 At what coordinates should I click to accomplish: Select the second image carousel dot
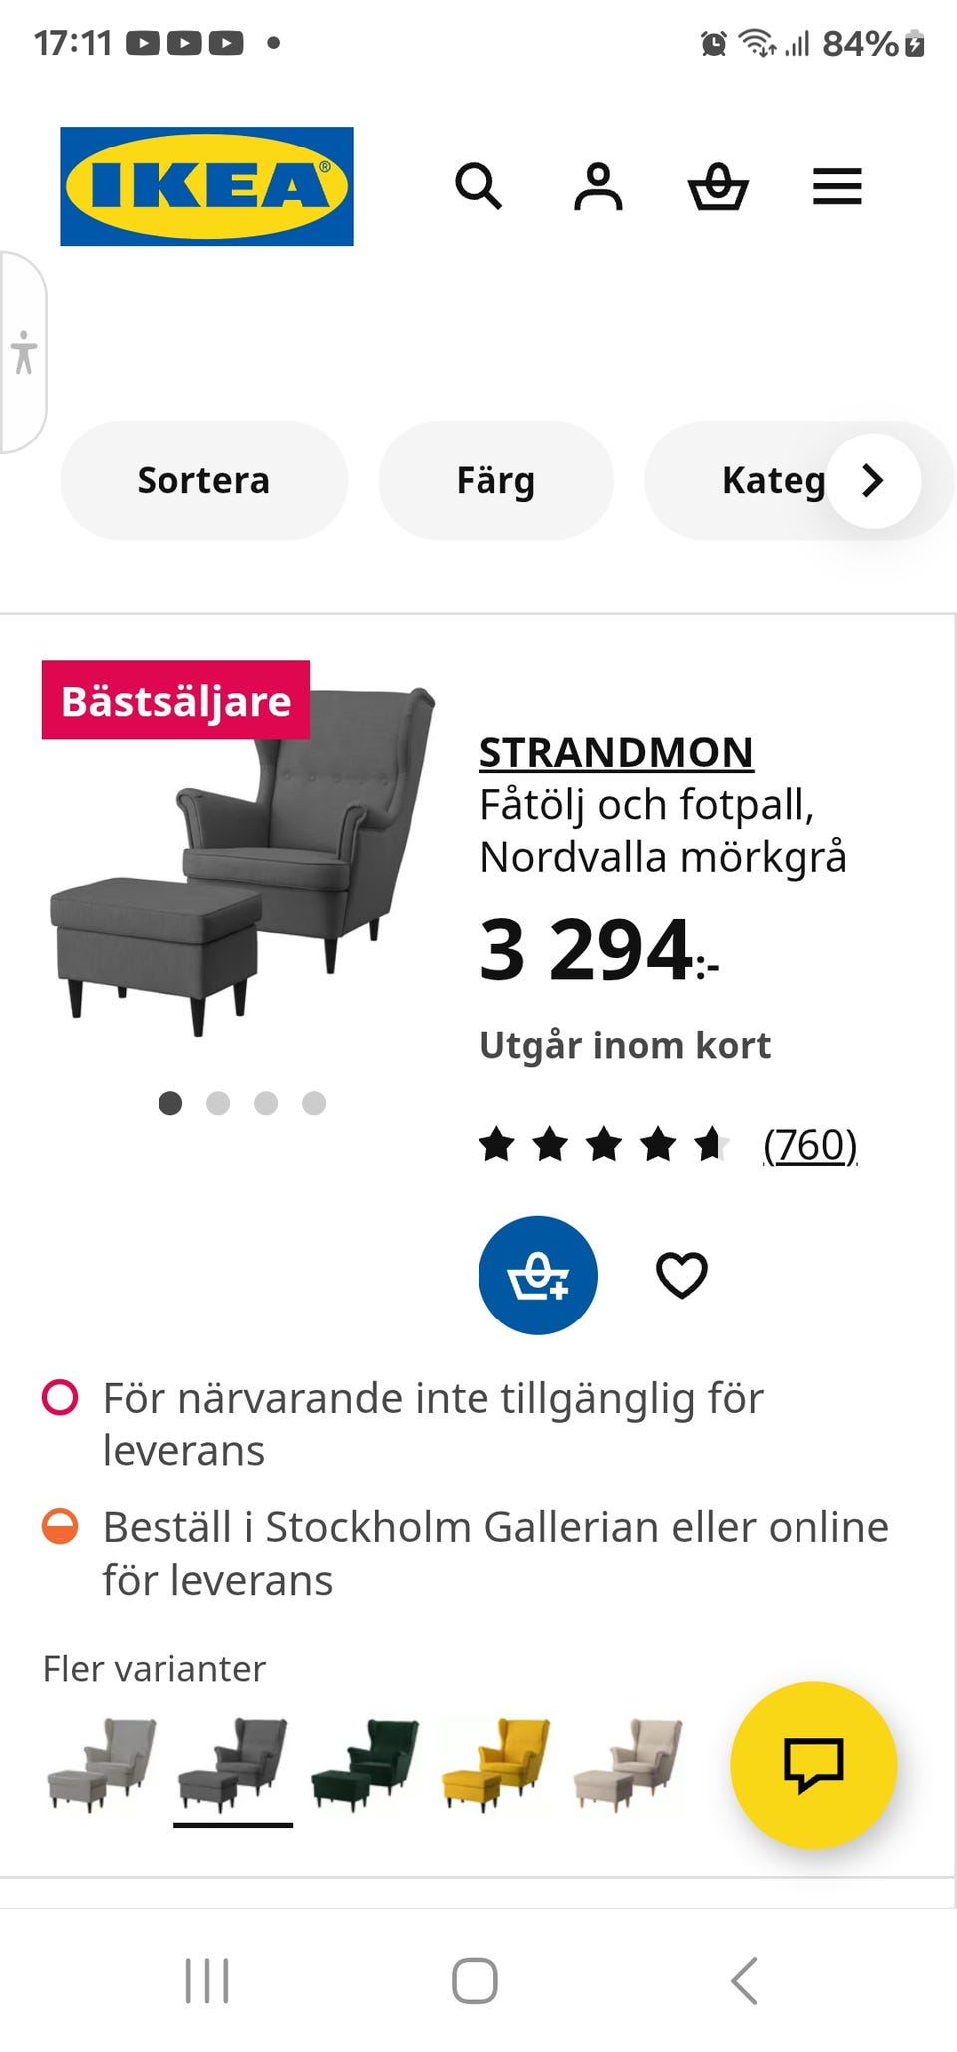click(218, 1103)
